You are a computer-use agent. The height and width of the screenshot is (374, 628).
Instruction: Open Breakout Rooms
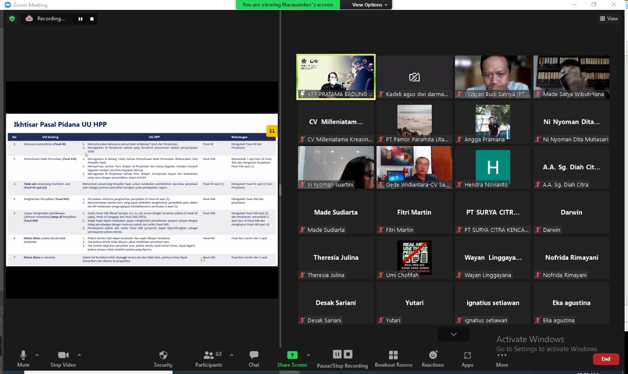coord(393,355)
